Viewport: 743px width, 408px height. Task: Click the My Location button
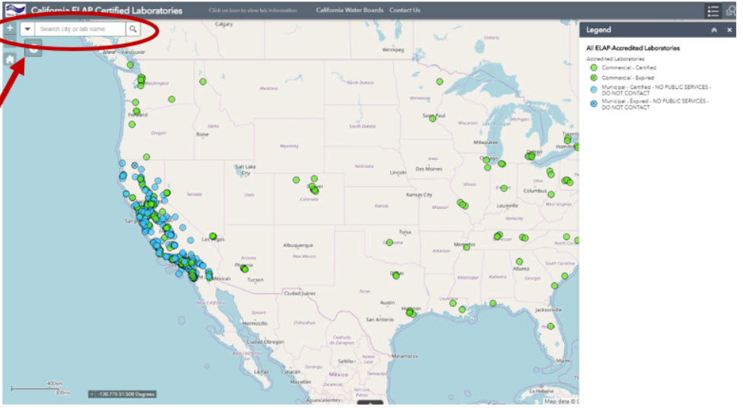[x=33, y=49]
